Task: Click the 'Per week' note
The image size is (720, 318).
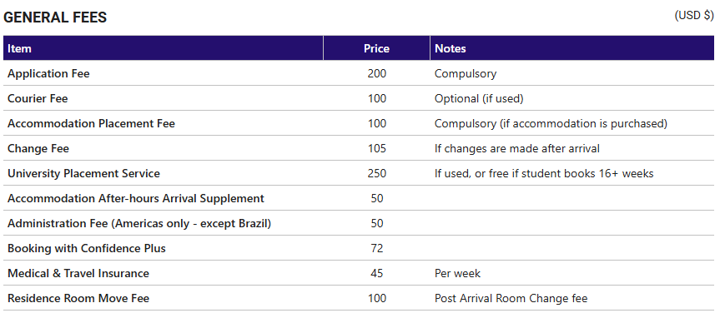Action: [457, 274]
